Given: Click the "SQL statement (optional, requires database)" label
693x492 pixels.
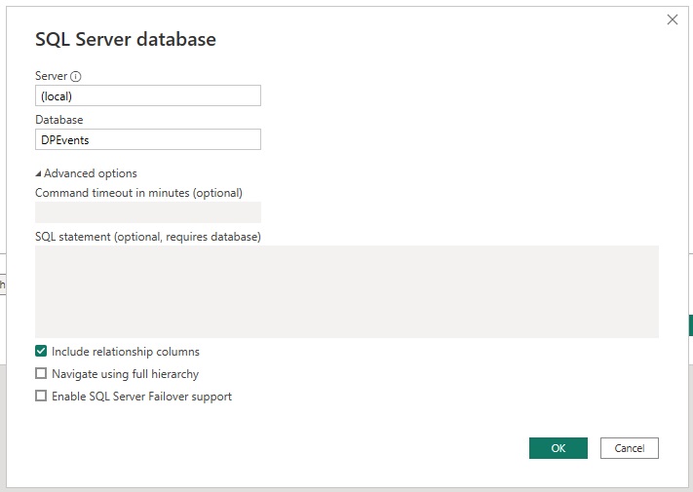Looking at the screenshot, I should 148,237.
